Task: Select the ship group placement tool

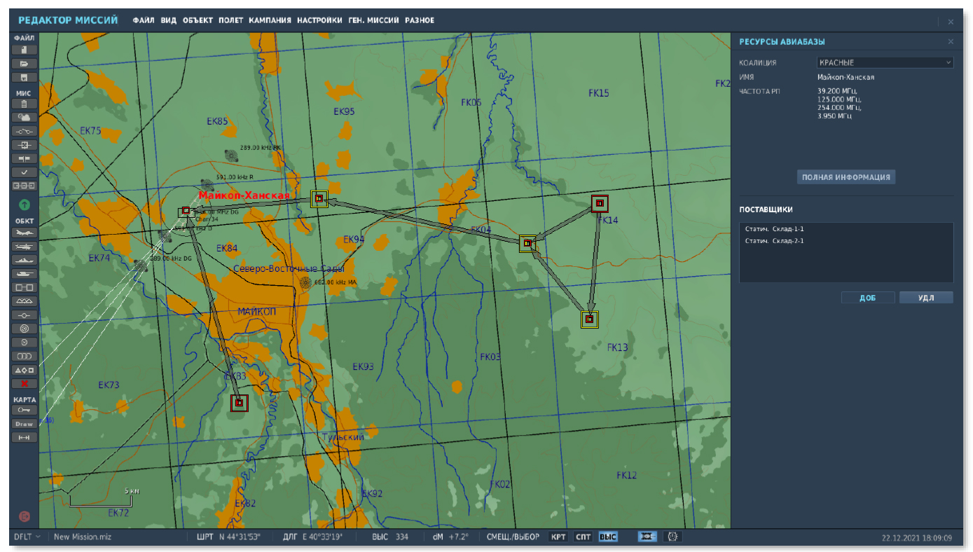Action: [x=25, y=260]
